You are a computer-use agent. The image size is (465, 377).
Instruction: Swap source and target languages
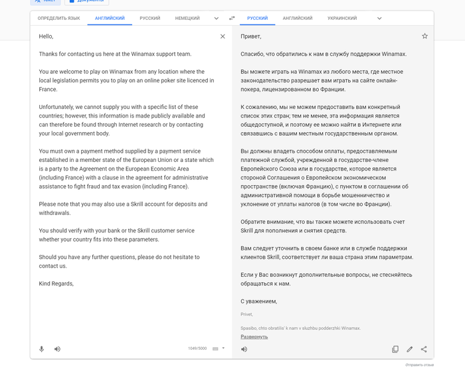click(232, 18)
